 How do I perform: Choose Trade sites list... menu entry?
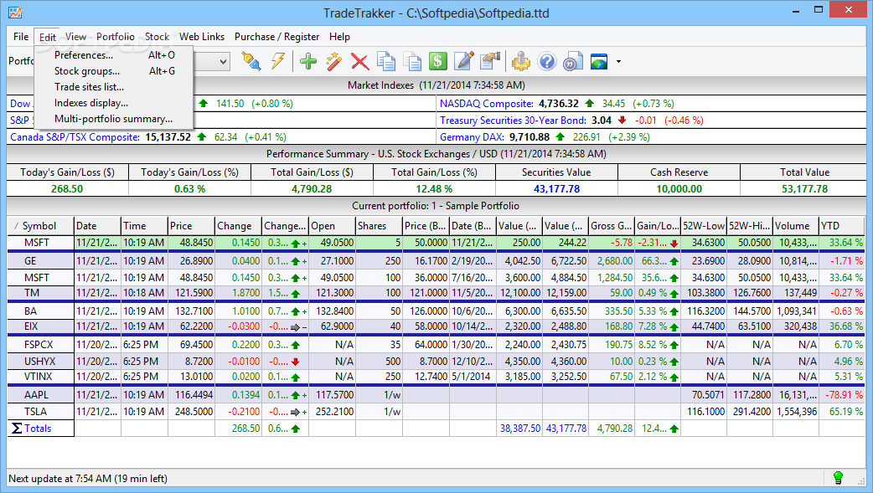tap(114, 87)
